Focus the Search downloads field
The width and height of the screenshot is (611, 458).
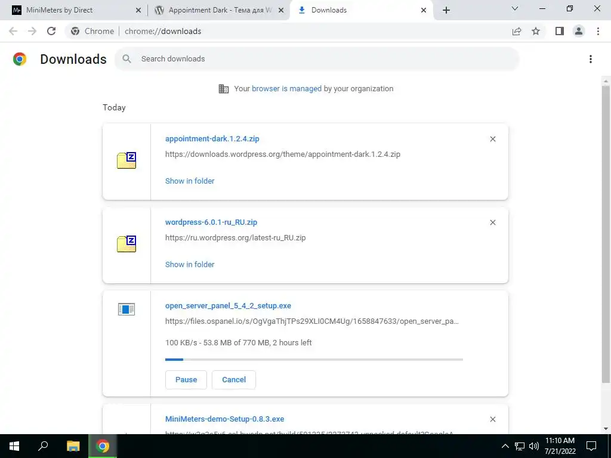coord(317,59)
